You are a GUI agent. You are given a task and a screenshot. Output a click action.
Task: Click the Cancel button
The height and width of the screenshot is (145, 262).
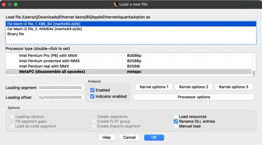pyautogui.click(x=129, y=137)
